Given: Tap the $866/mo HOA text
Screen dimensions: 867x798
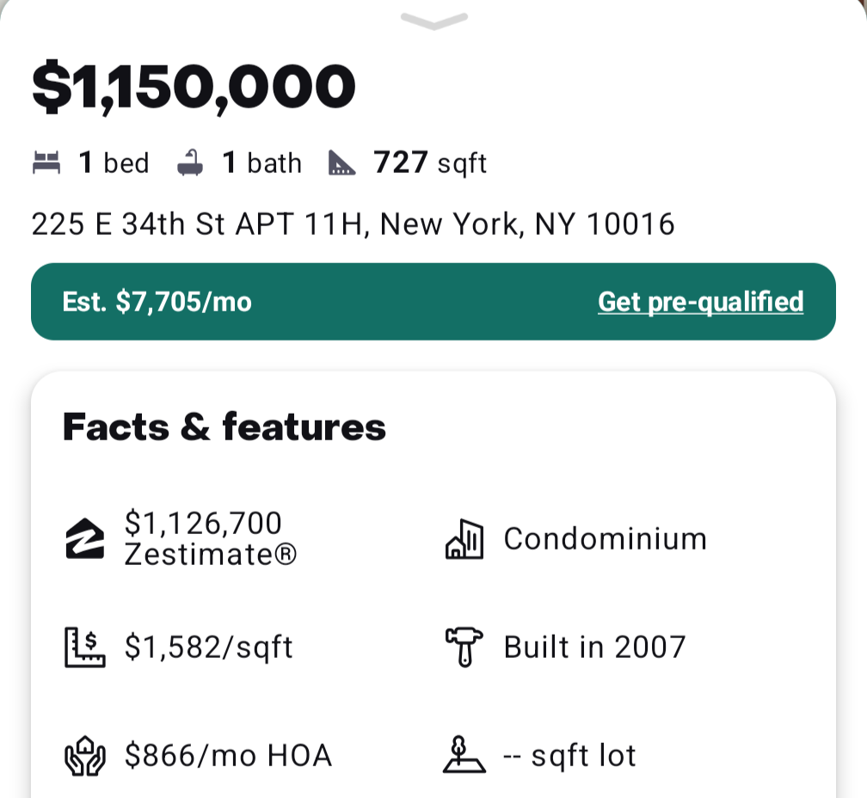Looking at the screenshot, I should pyautogui.click(x=229, y=756).
